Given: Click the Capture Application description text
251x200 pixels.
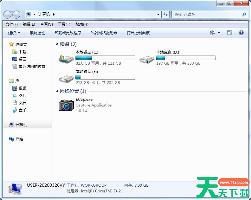Looking at the screenshot, I should click(94, 105).
